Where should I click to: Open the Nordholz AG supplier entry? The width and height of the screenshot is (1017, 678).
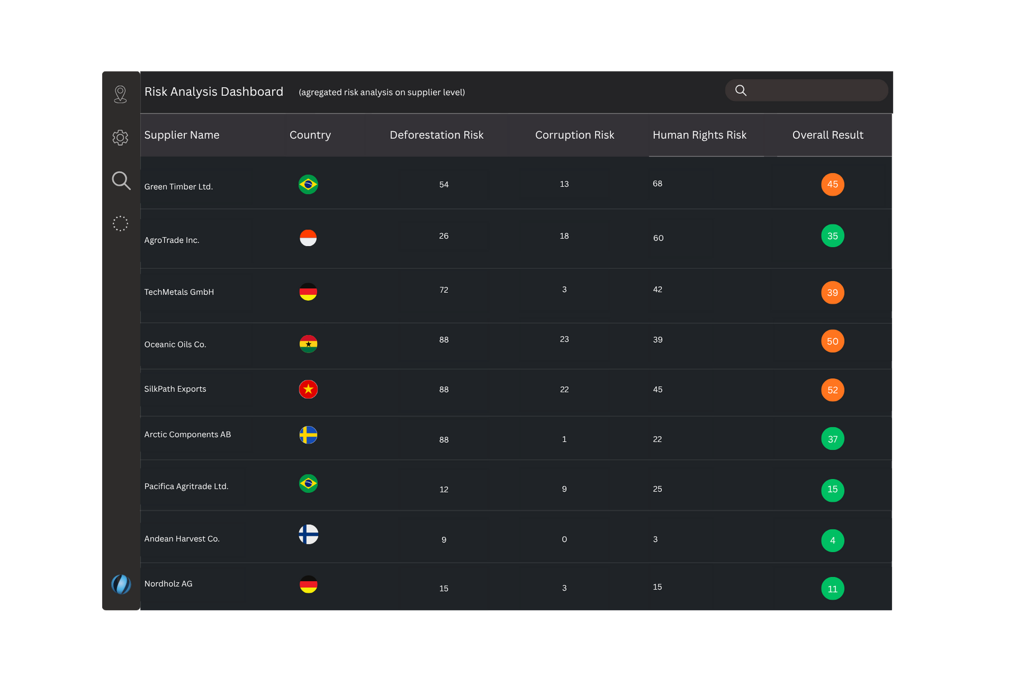tap(168, 584)
